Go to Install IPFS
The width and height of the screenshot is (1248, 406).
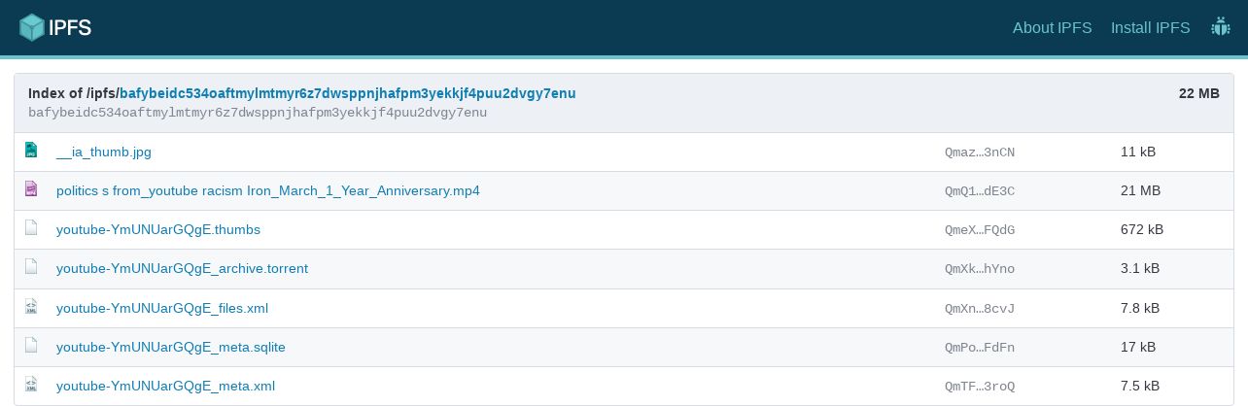[1151, 27]
